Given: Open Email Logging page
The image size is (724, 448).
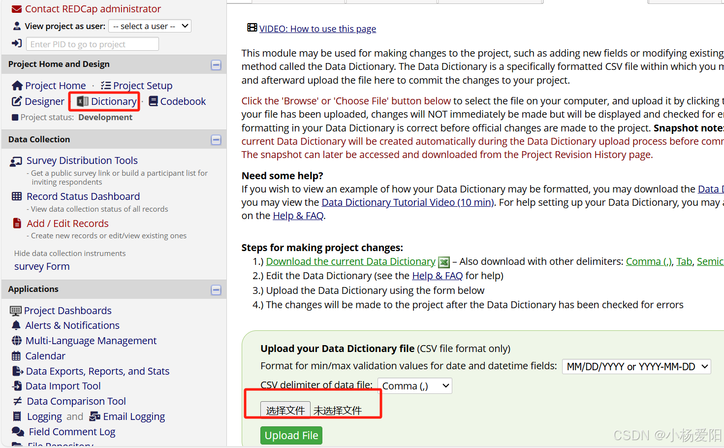Looking at the screenshot, I should point(134,416).
